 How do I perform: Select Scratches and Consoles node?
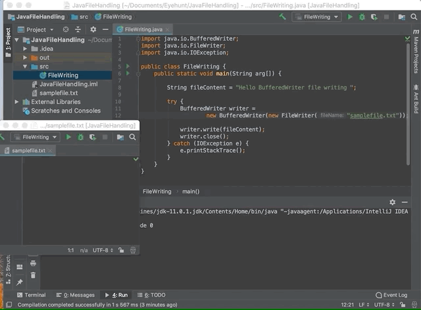pyautogui.click(x=62, y=111)
